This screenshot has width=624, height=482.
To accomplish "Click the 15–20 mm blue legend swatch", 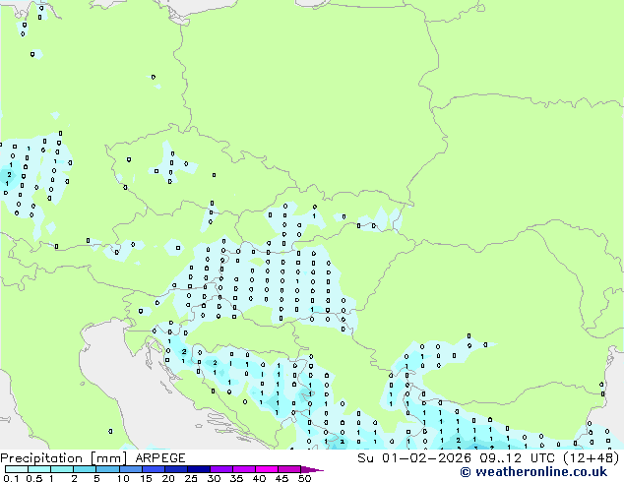I will coord(153,469).
